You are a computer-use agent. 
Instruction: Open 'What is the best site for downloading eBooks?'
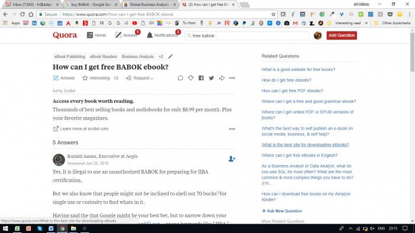point(305,145)
